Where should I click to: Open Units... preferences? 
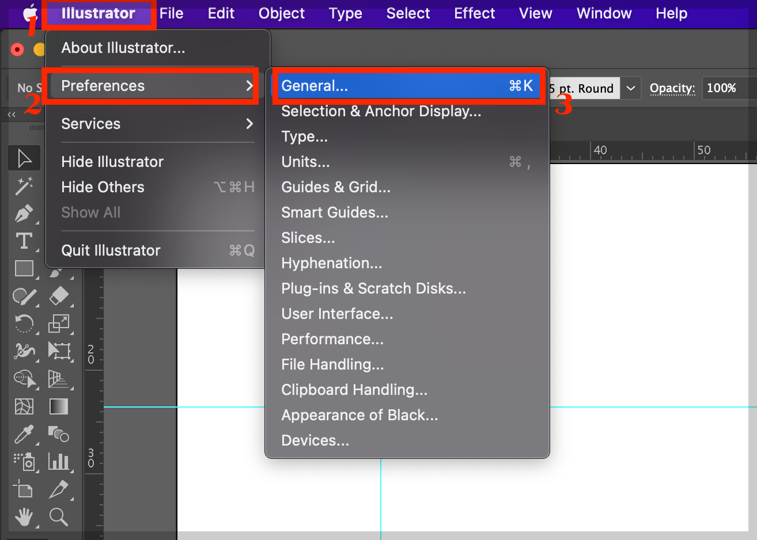click(408, 162)
